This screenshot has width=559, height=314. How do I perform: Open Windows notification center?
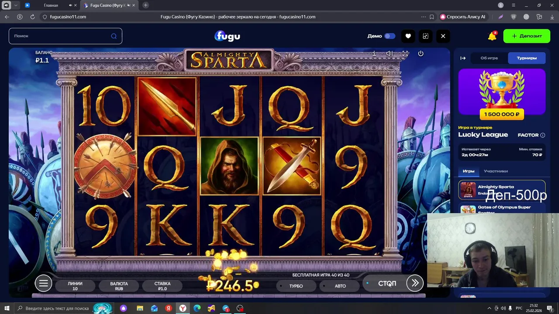[550, 308]
